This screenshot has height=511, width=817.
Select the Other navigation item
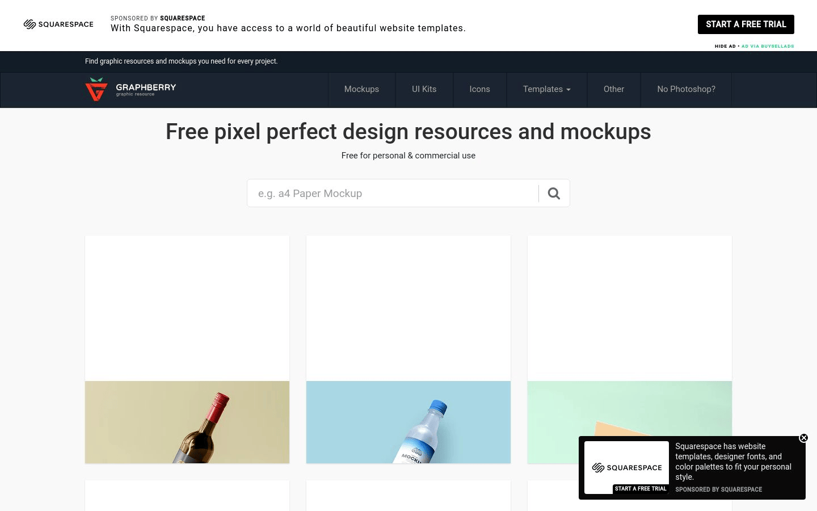pyautogui.click(x=613, y=89)
